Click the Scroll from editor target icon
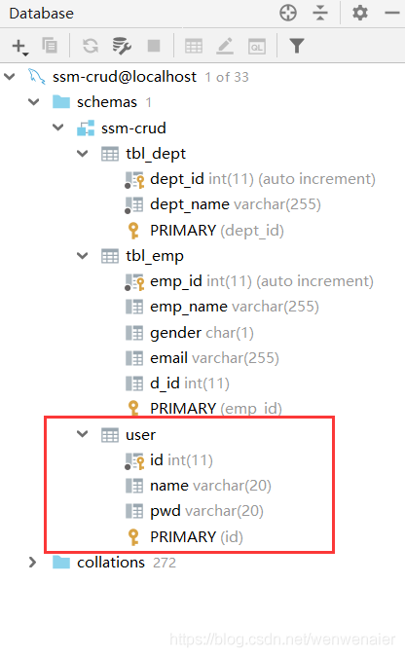This screenshot has width=405, height=657. pos(288,13)
